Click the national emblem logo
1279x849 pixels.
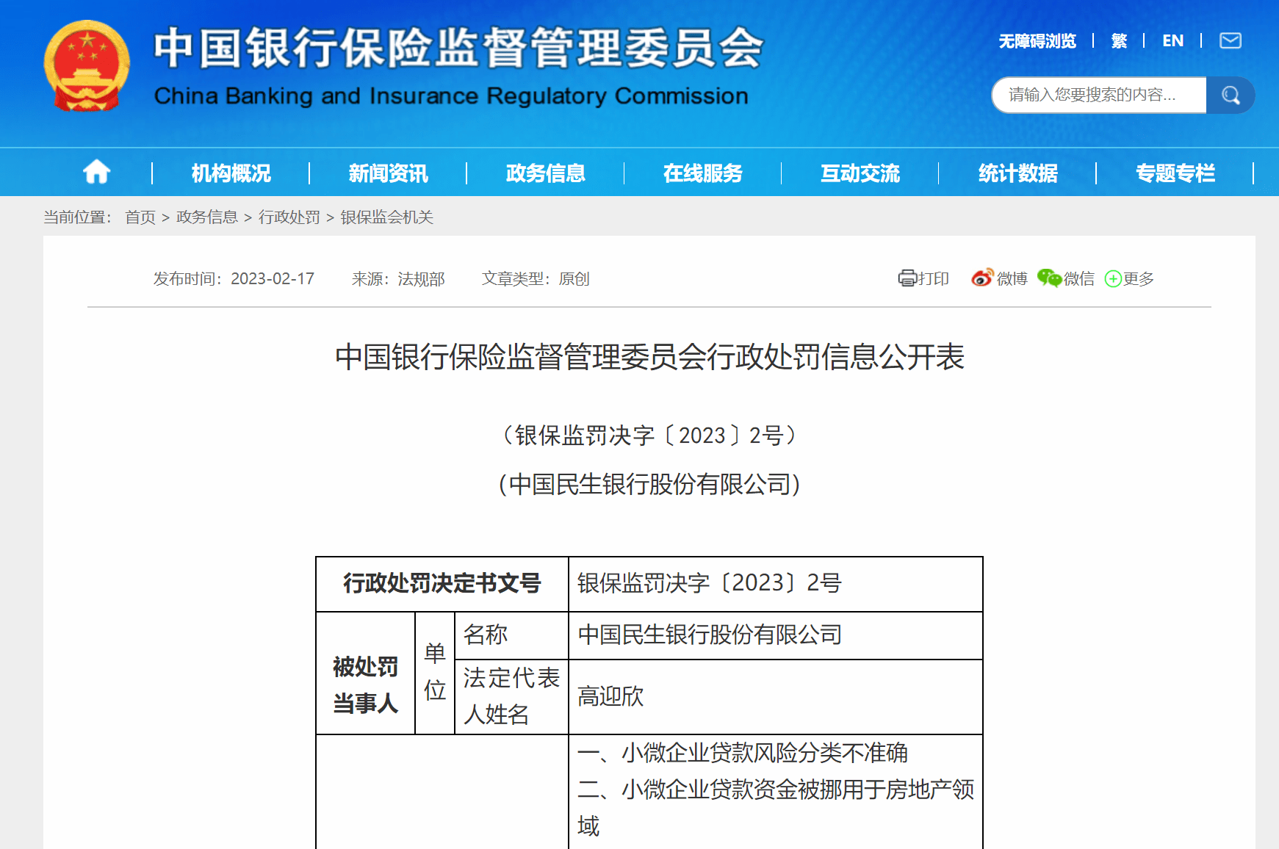[87, 66]
